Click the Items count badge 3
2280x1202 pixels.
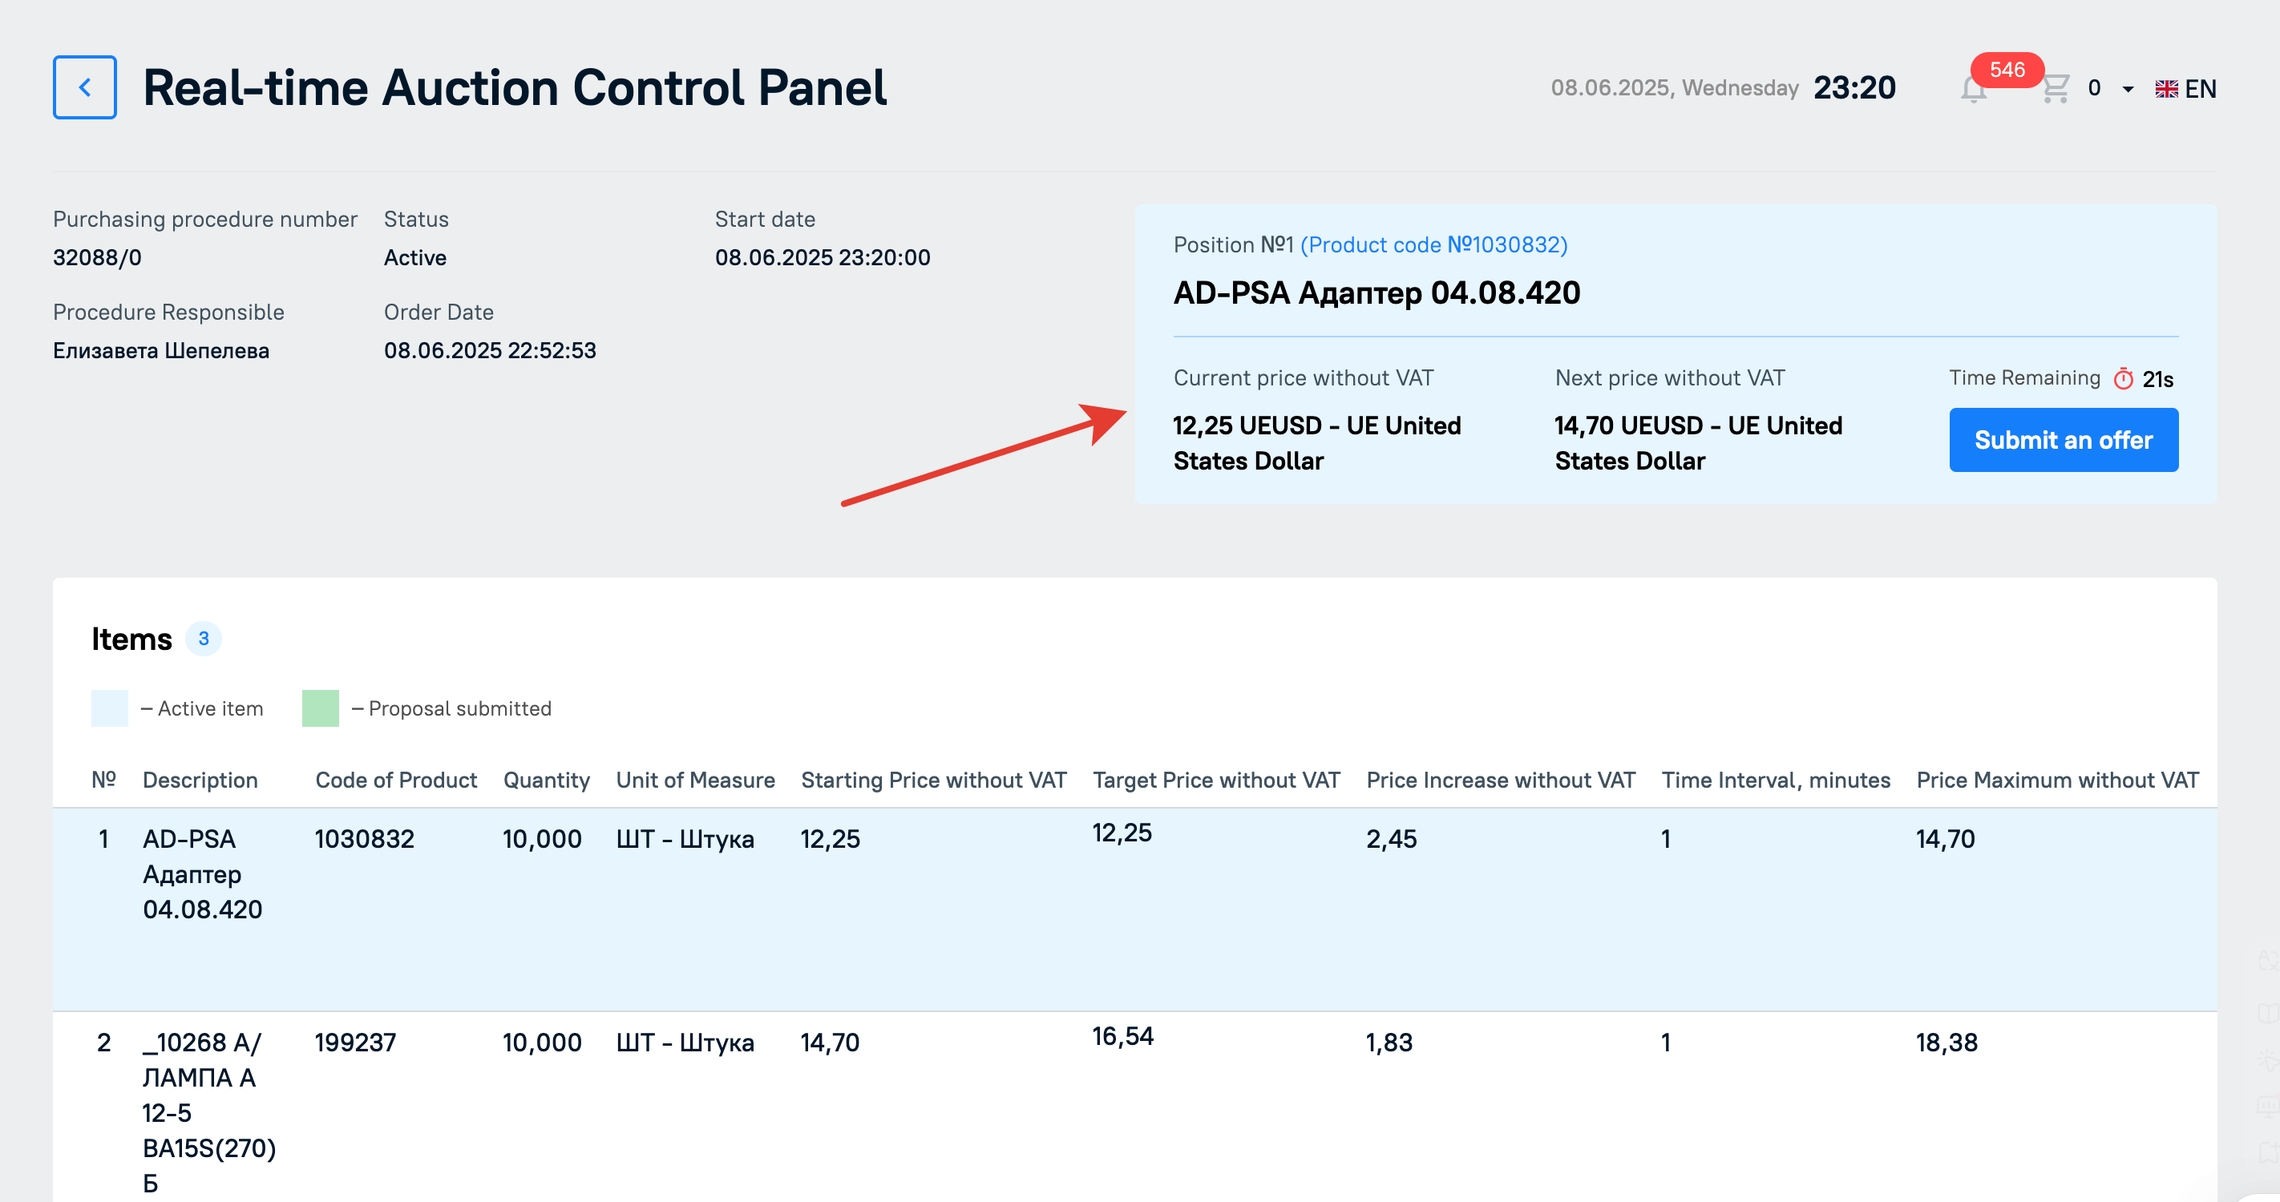point(204,638)
